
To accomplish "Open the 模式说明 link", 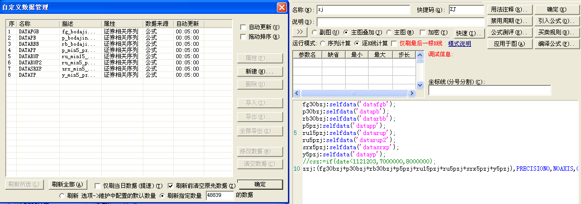I will click(460, 44).
